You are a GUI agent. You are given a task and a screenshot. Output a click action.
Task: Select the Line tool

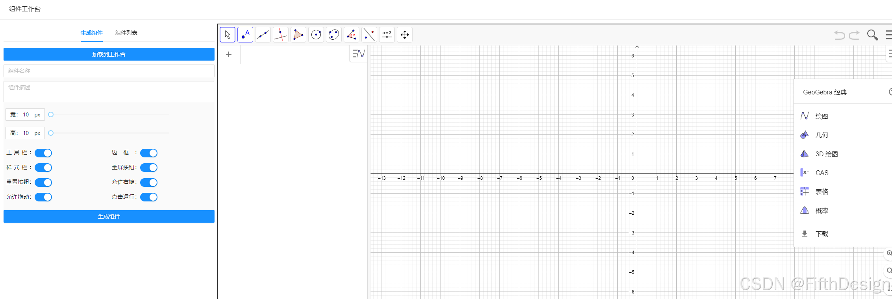(263, 35)
